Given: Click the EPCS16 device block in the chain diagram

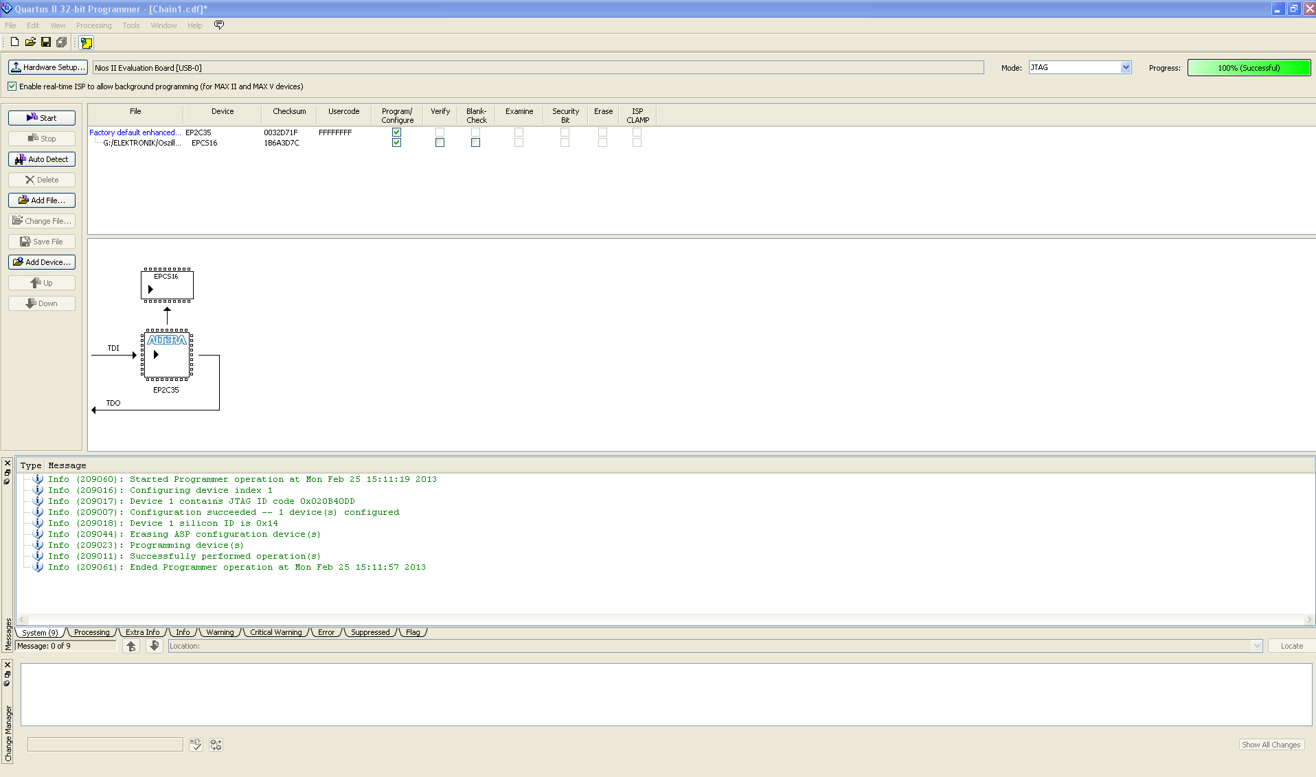Looking at the screenshot, I should pos(167,285).
